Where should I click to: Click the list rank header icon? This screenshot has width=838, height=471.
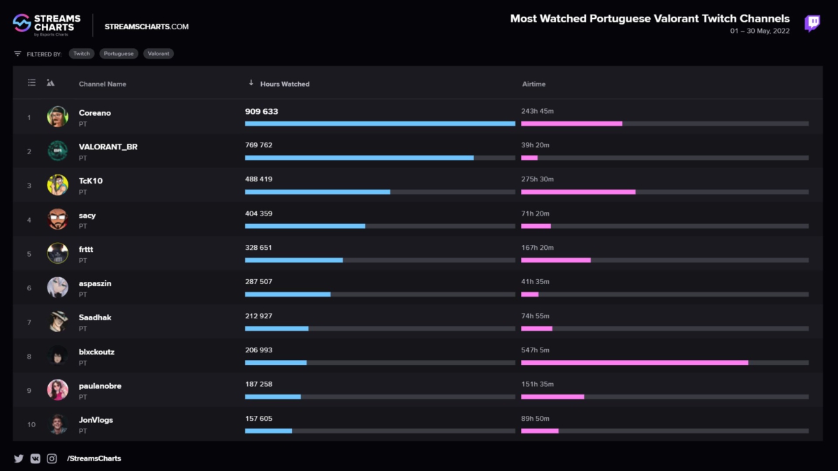[x=31, y=83]
